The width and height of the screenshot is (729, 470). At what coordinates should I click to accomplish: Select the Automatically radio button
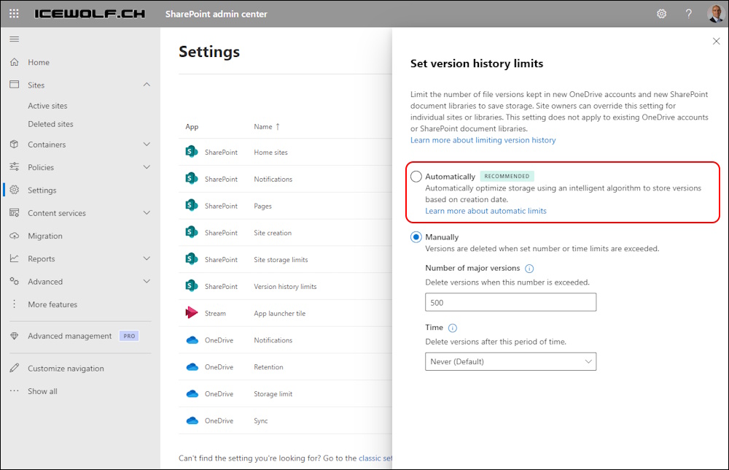[x=416, y=177]
